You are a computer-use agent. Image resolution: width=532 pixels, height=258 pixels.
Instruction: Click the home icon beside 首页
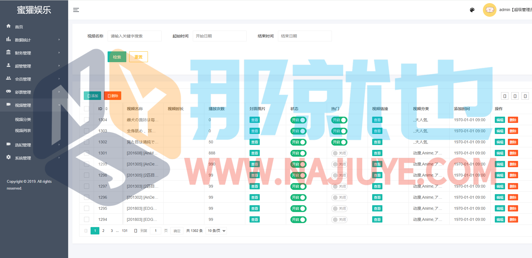[9, 26]
